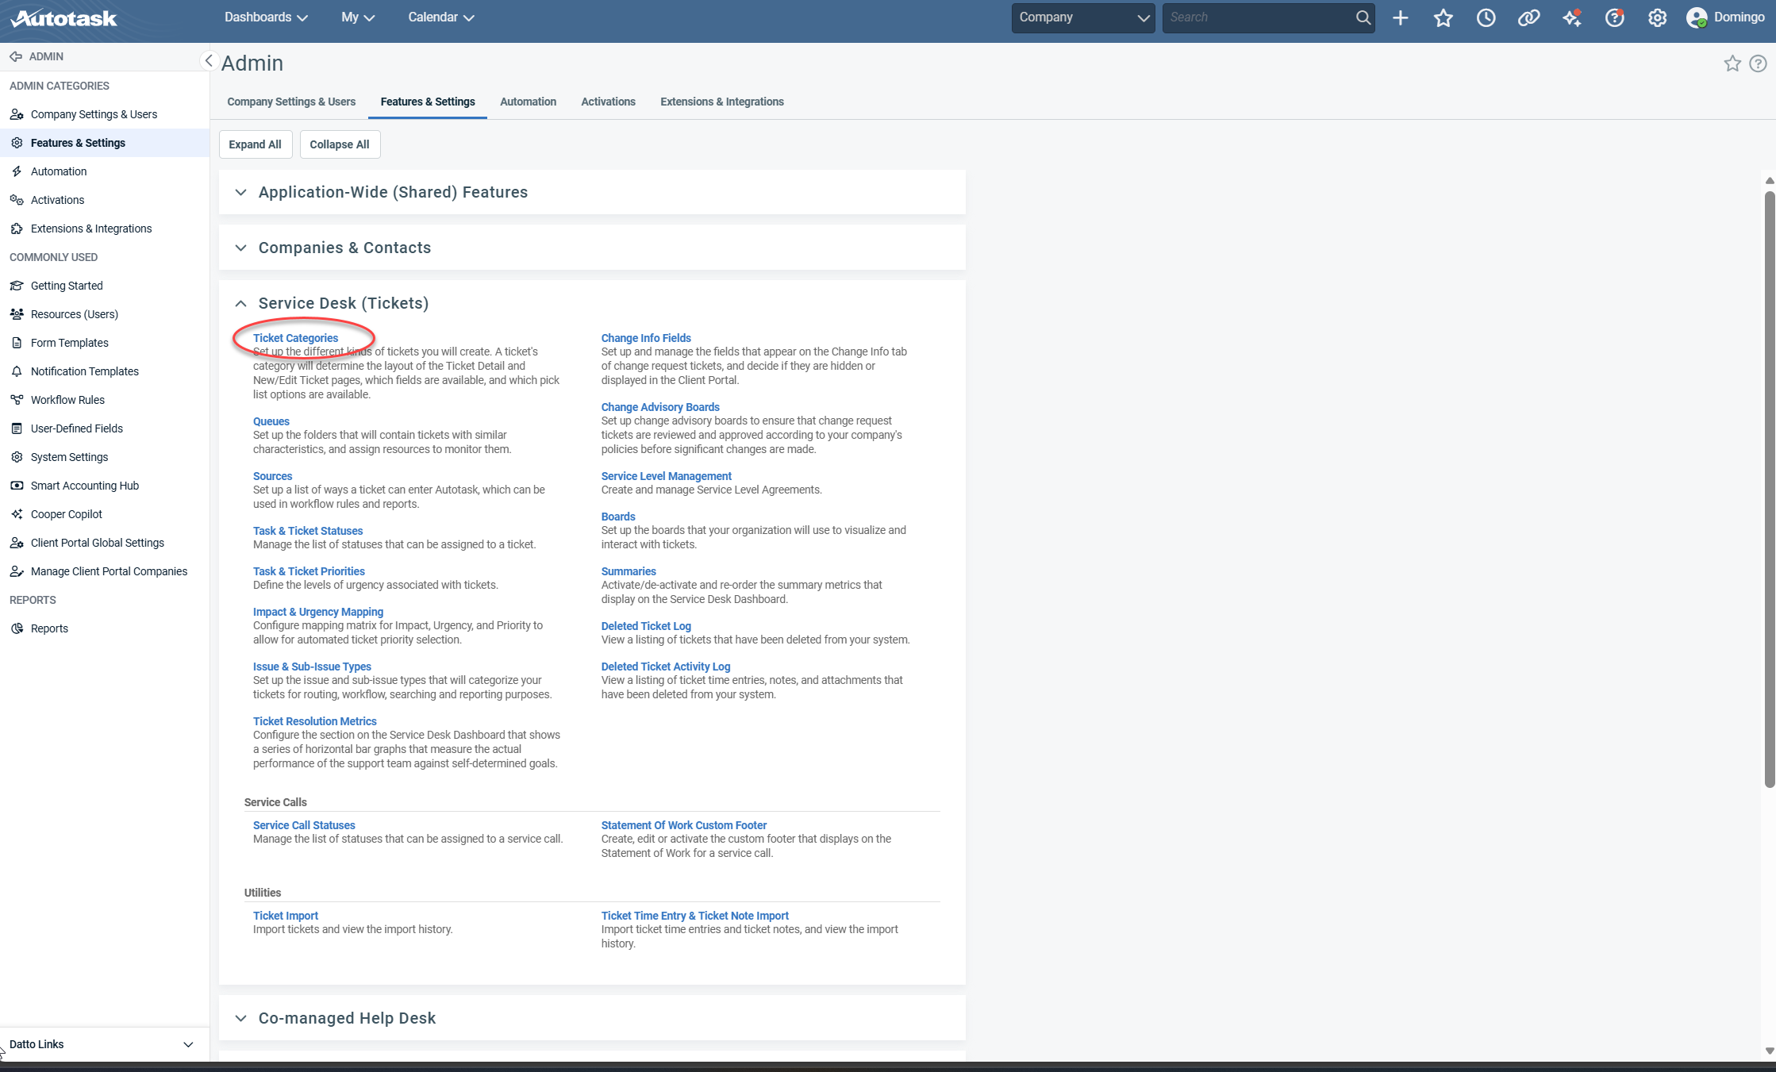
Task: Click the link chain icon in header
Action: click(x=1528, y=17)
